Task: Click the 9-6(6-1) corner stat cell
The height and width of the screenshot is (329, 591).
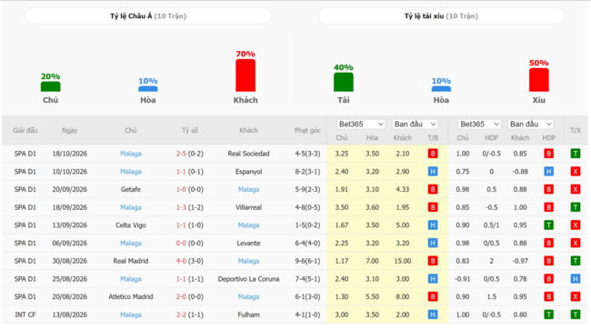Action: pos(307,261)
